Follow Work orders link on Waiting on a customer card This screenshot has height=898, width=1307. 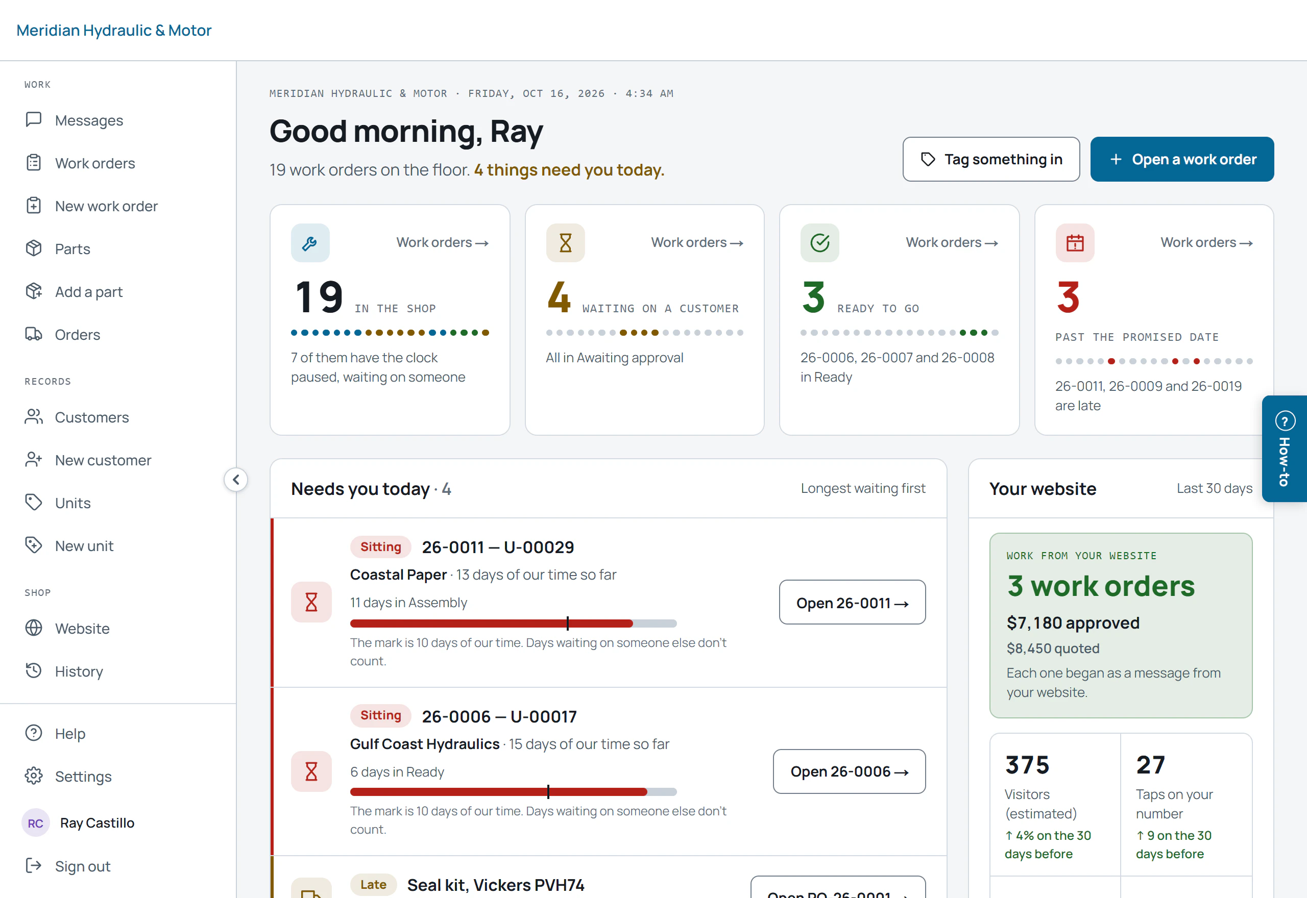tap(697, 242)
